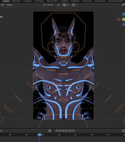Open the Layout workspace tab
Screen dimensions: 125x142
[x=6, y=1]
